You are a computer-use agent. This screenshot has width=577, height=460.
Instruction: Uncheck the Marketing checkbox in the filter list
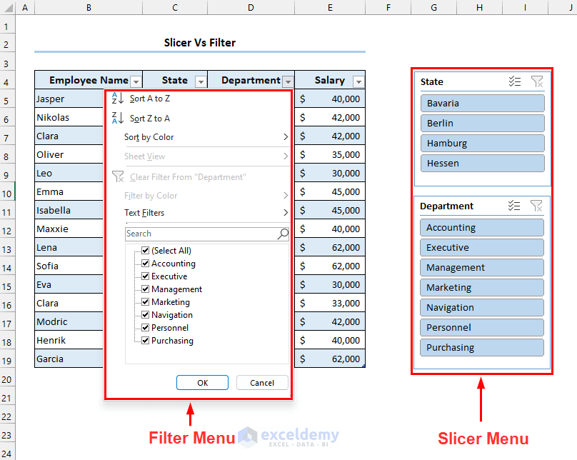click(x=146, y=301)
